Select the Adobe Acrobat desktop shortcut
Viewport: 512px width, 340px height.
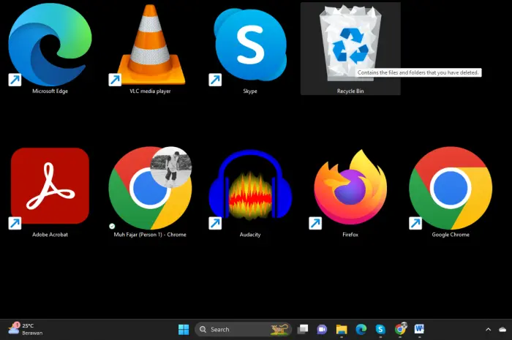tap(50, 192)
